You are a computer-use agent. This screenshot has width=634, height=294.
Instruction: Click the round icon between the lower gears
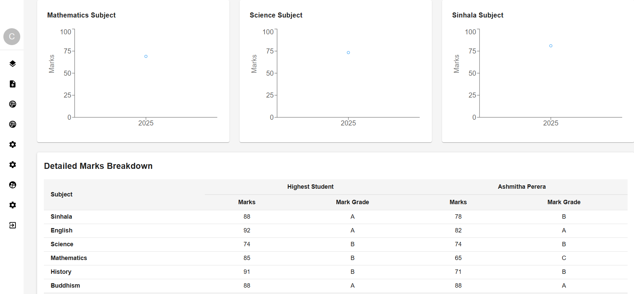click(x=12, y=185)
